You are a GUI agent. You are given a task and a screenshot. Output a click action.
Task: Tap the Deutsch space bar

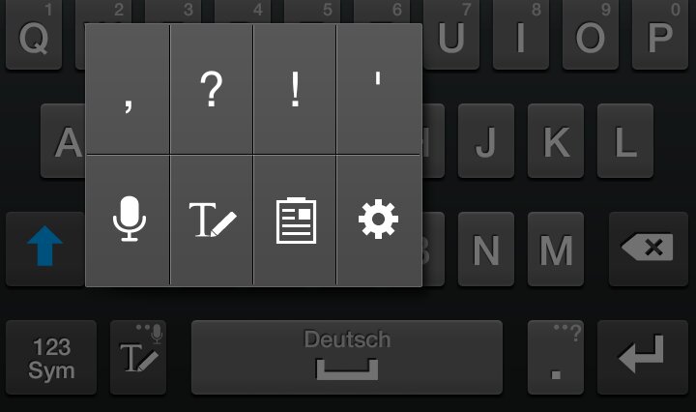347,357
